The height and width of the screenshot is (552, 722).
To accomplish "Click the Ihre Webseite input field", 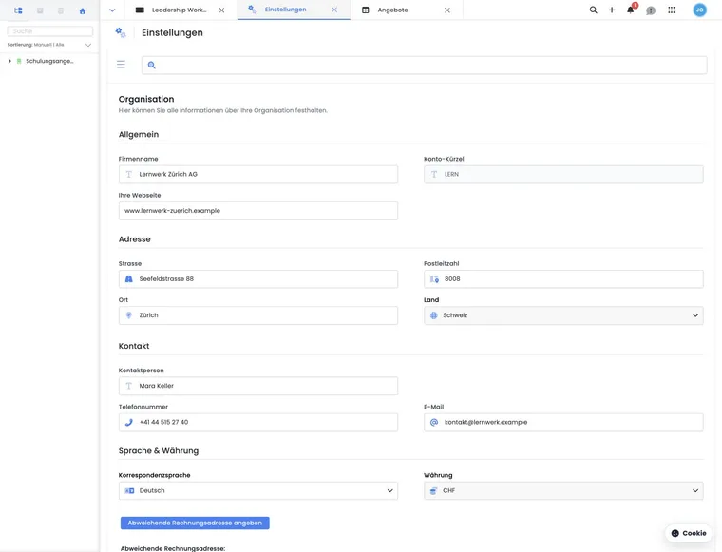I will tap(257, 211).
